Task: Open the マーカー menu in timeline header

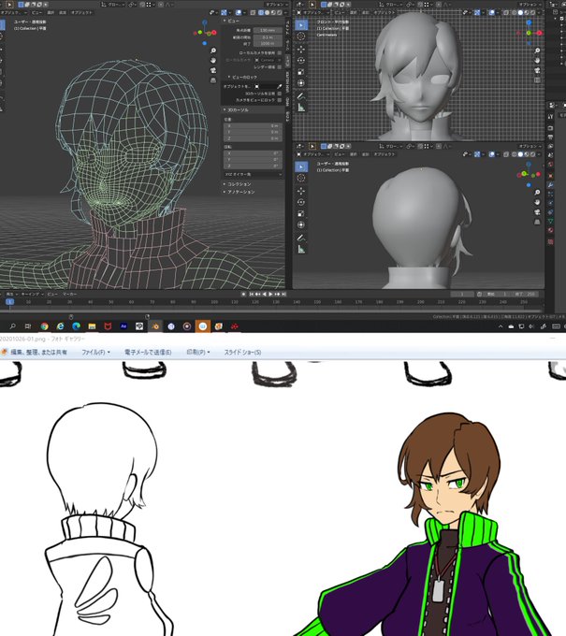Action: 69,294
